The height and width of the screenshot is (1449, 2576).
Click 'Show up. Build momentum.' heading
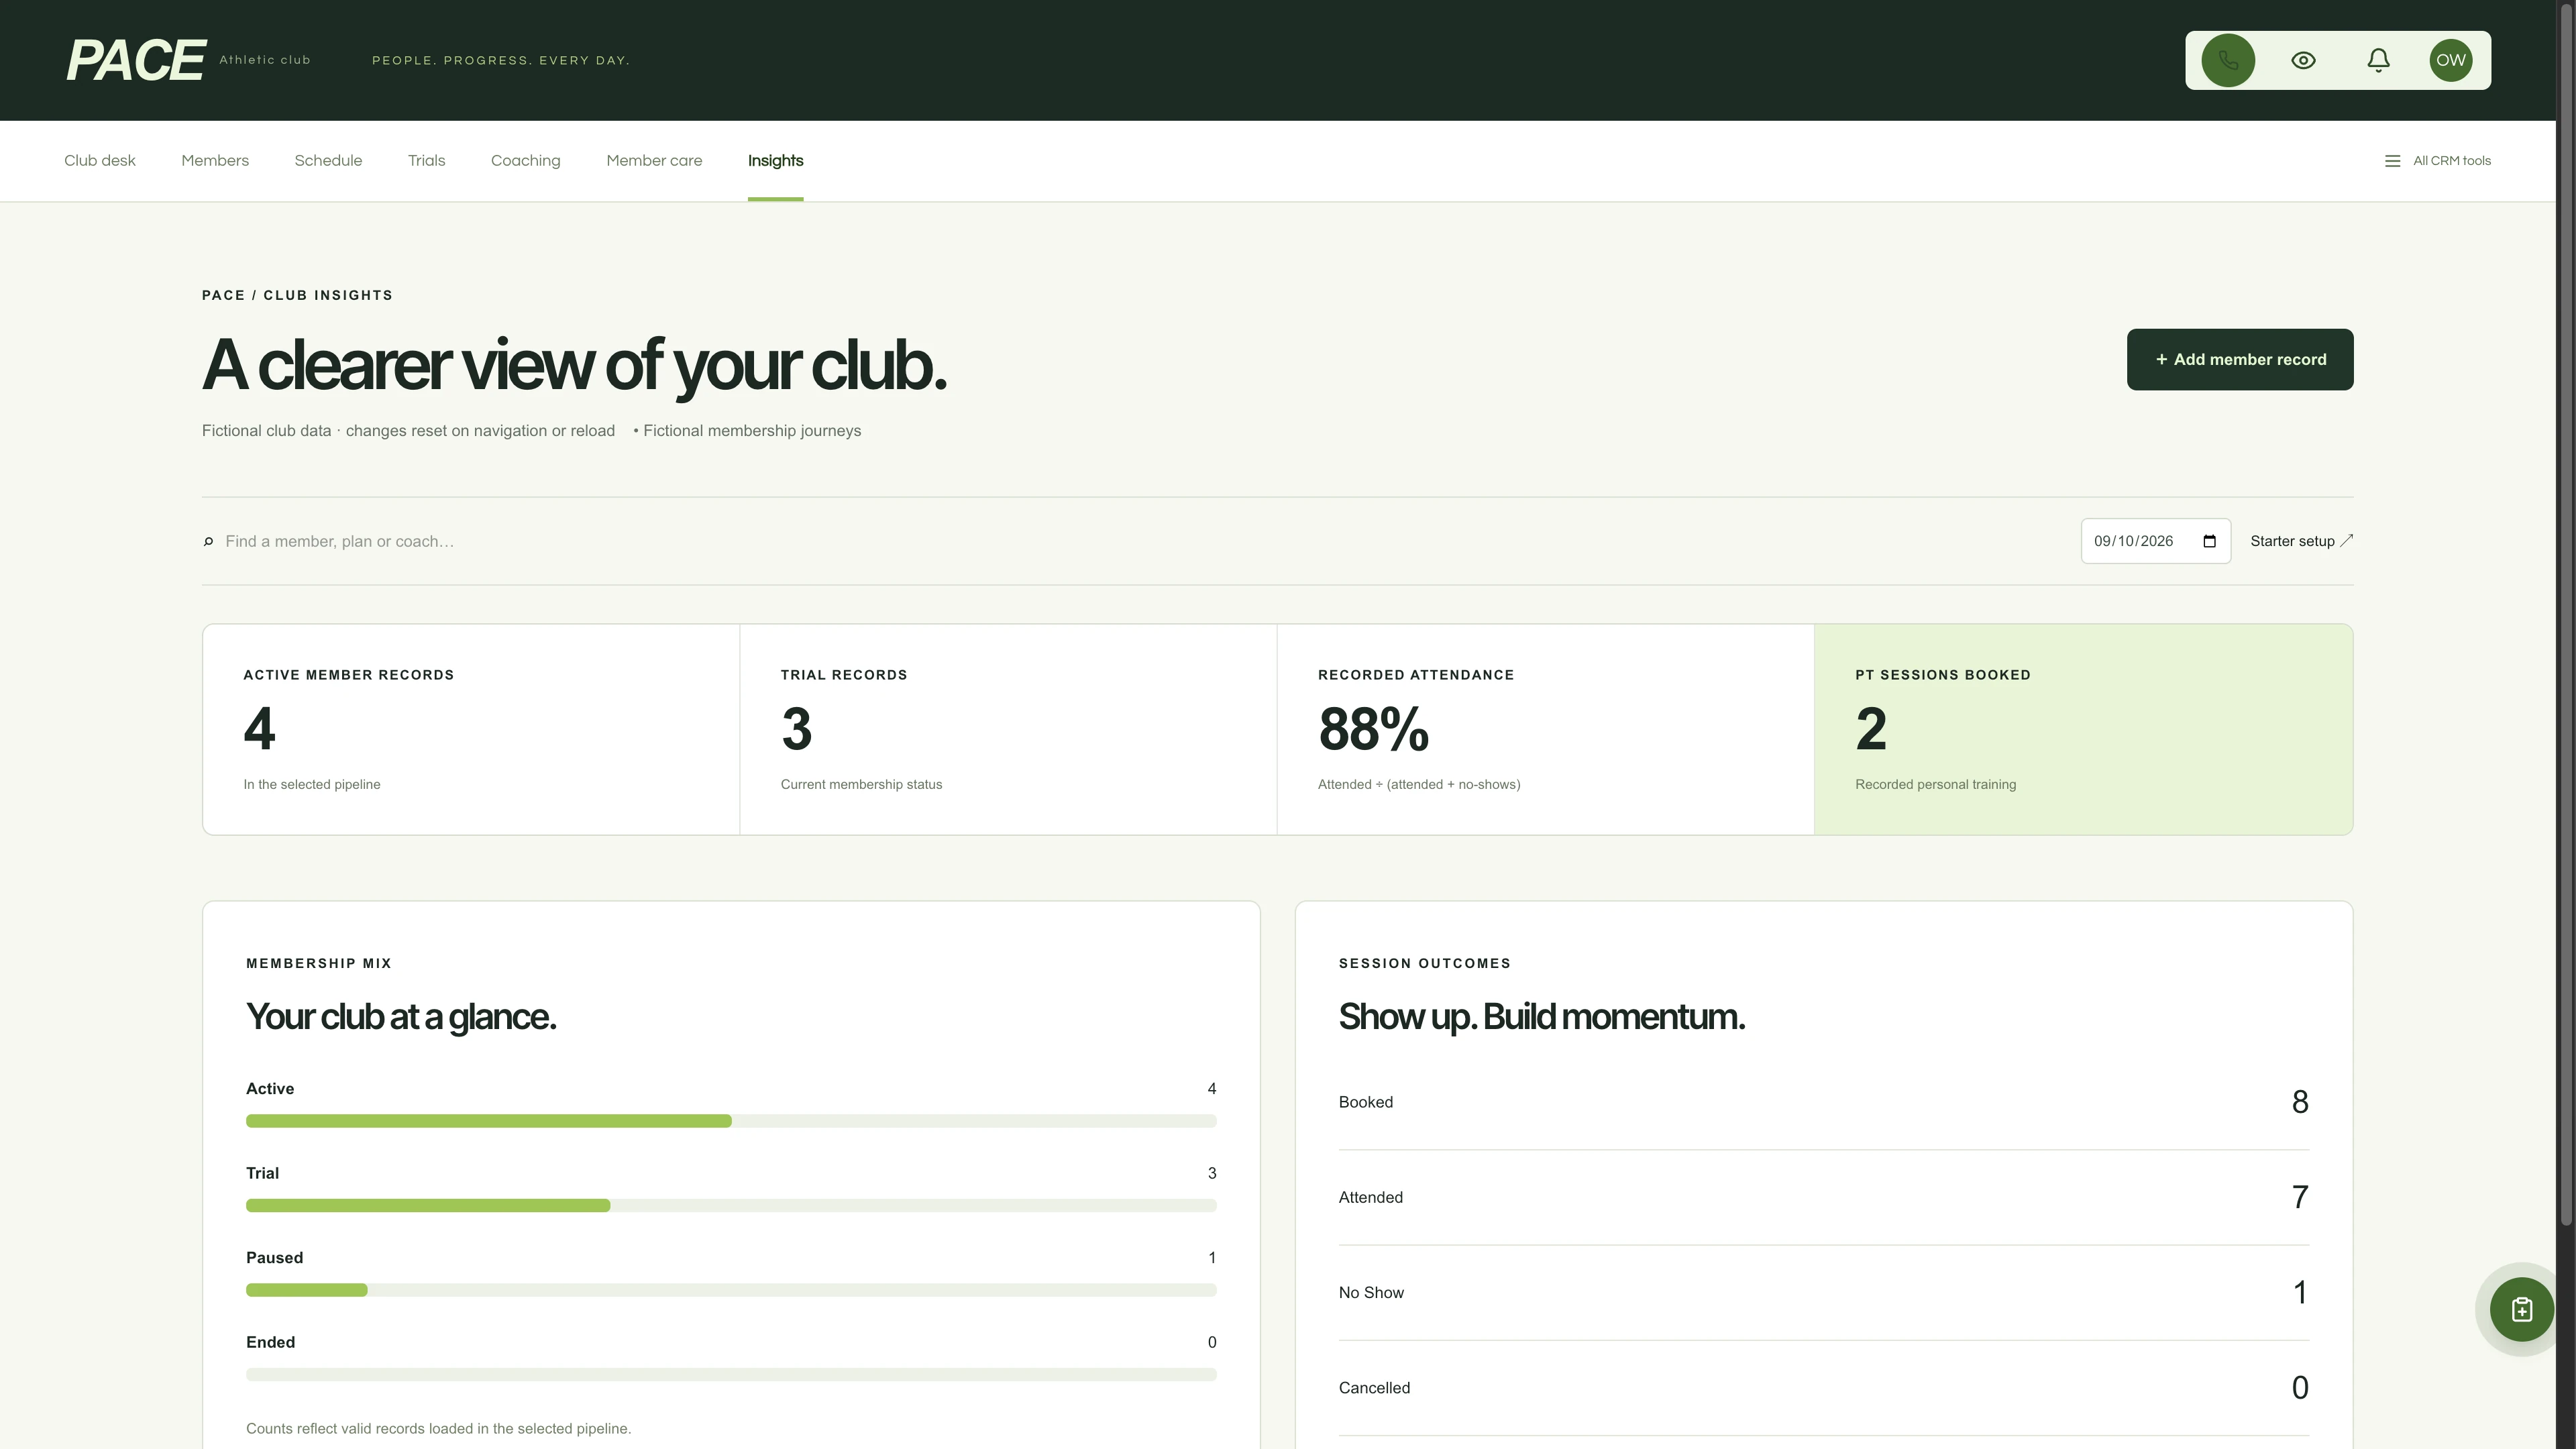coord(1541,1016)
